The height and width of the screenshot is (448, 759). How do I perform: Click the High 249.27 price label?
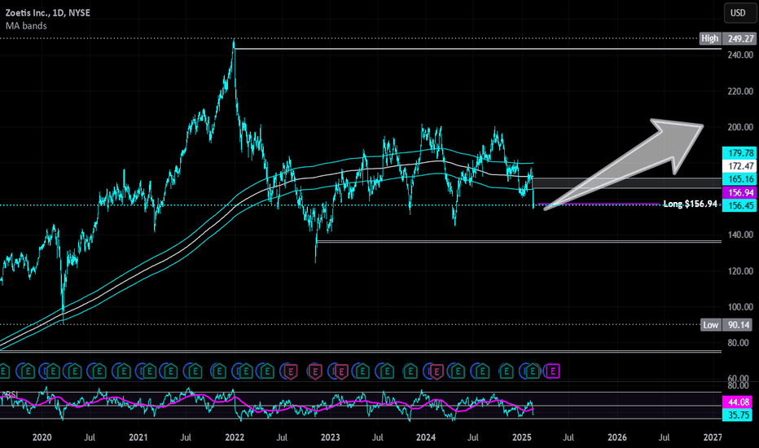tap(727, 38)
